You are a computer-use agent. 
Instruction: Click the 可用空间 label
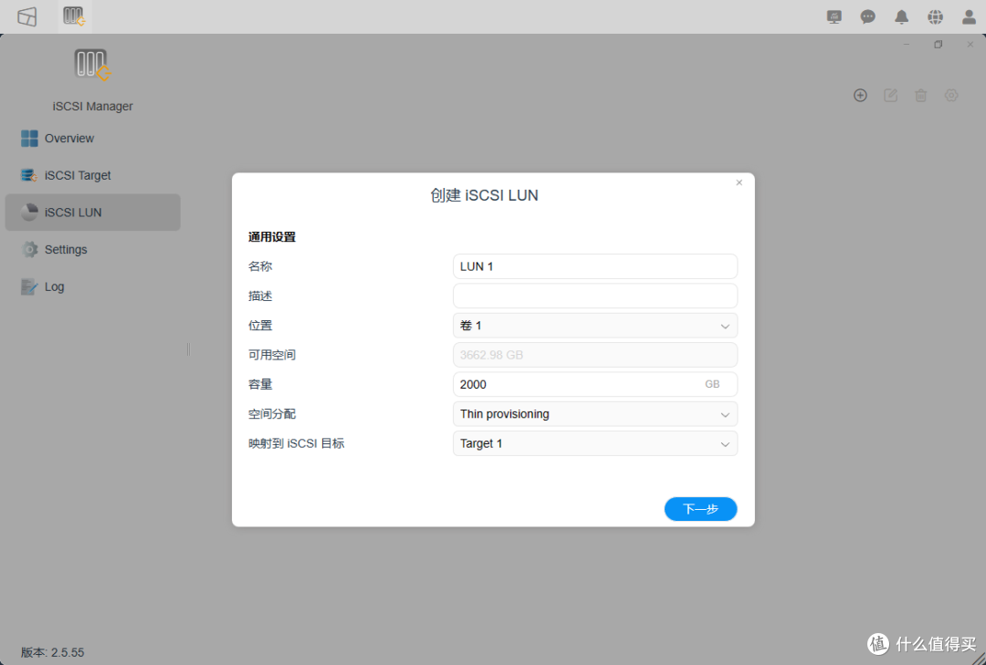[x=272, y=355]
